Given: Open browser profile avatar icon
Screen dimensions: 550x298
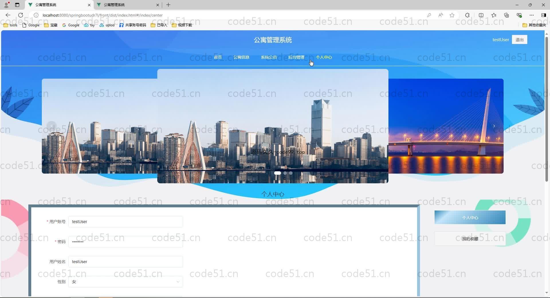Looking at the screenshot, I should pos(6,5).
